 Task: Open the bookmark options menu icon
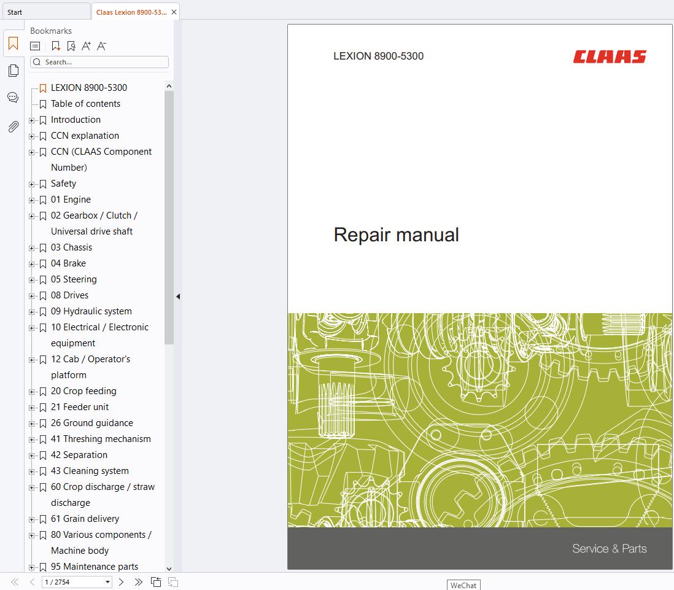pyautogui.click(x=35, y=45)
